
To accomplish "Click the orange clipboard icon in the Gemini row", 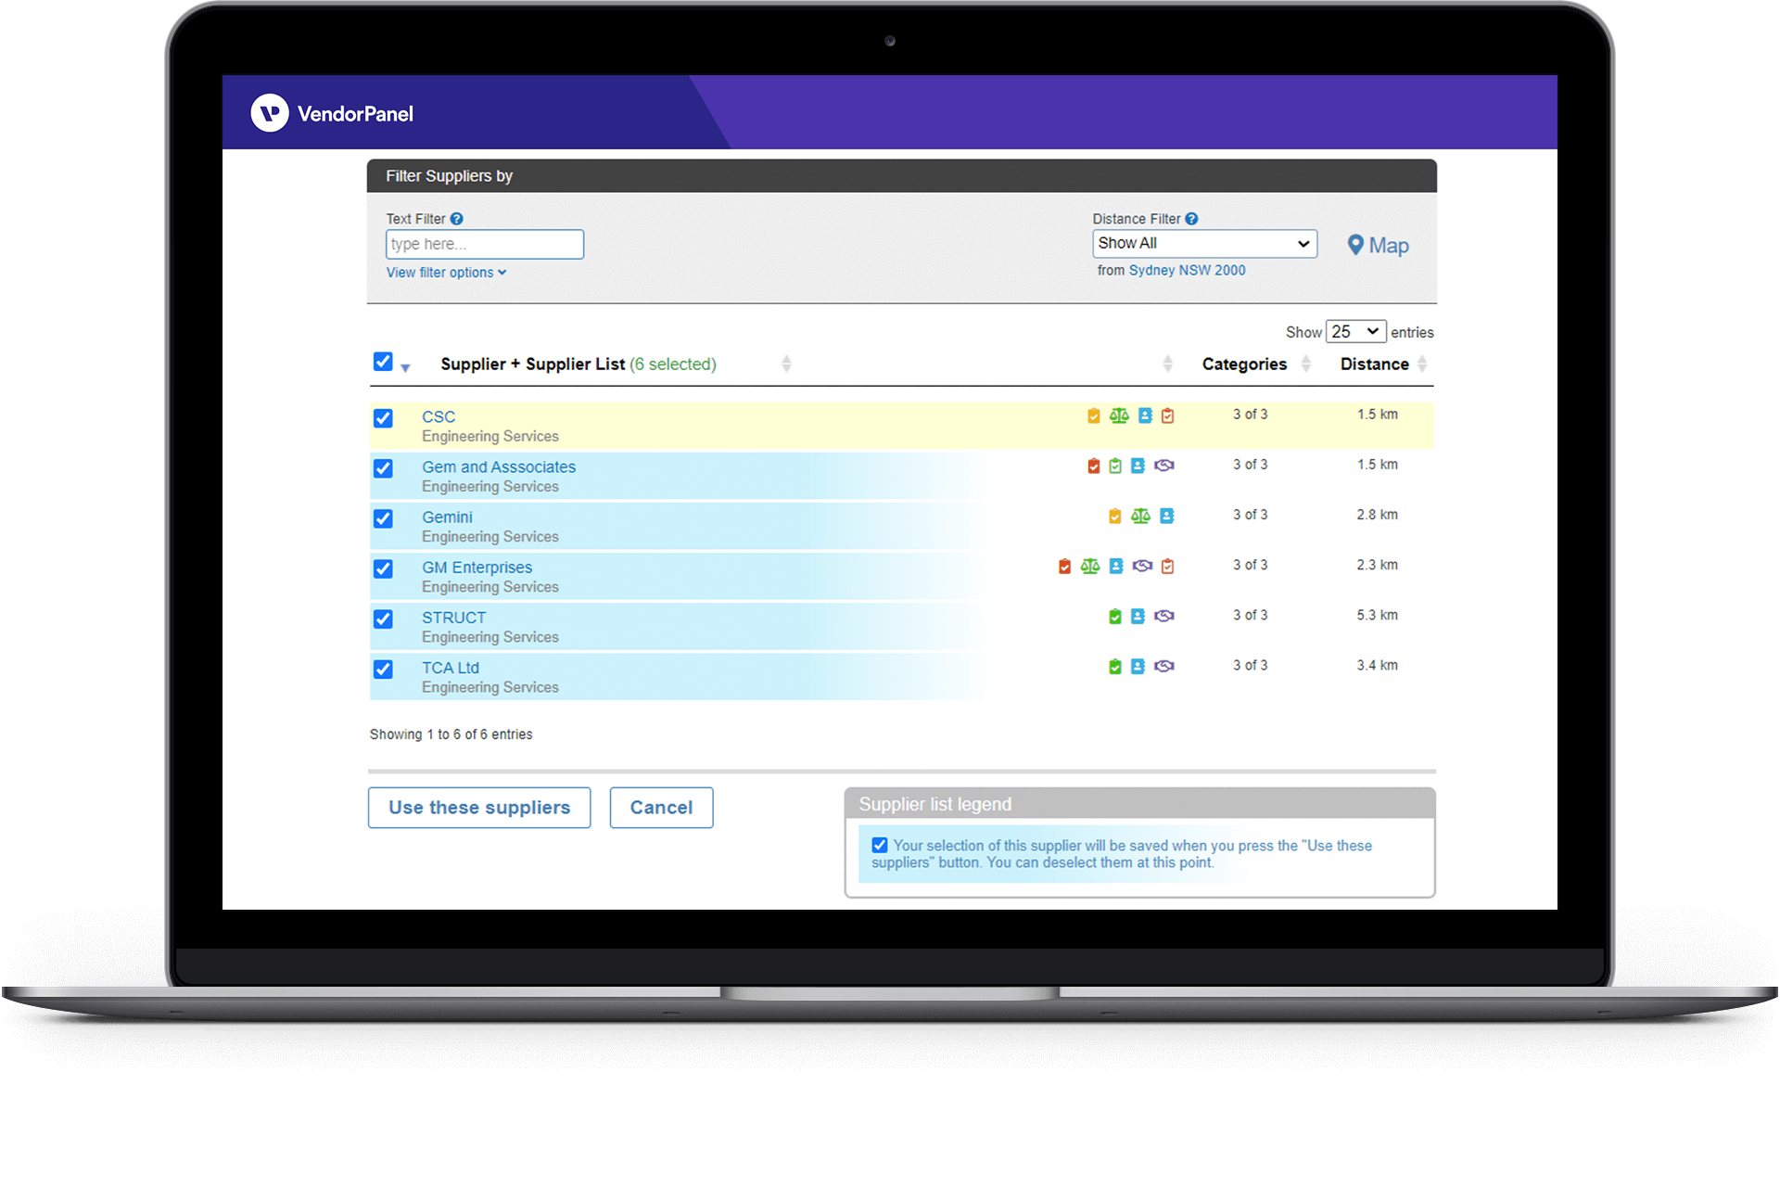I will tap(1115, 516).
